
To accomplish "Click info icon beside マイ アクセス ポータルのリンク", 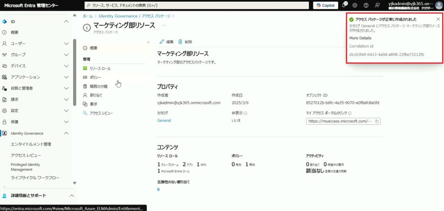I will 350,113.
